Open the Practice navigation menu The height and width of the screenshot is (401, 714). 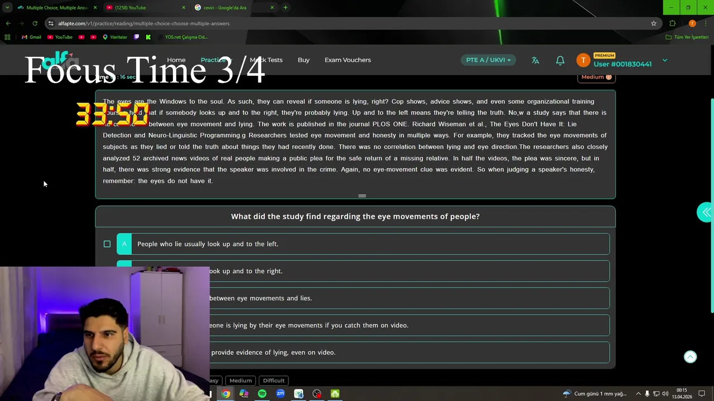[216, 60]
